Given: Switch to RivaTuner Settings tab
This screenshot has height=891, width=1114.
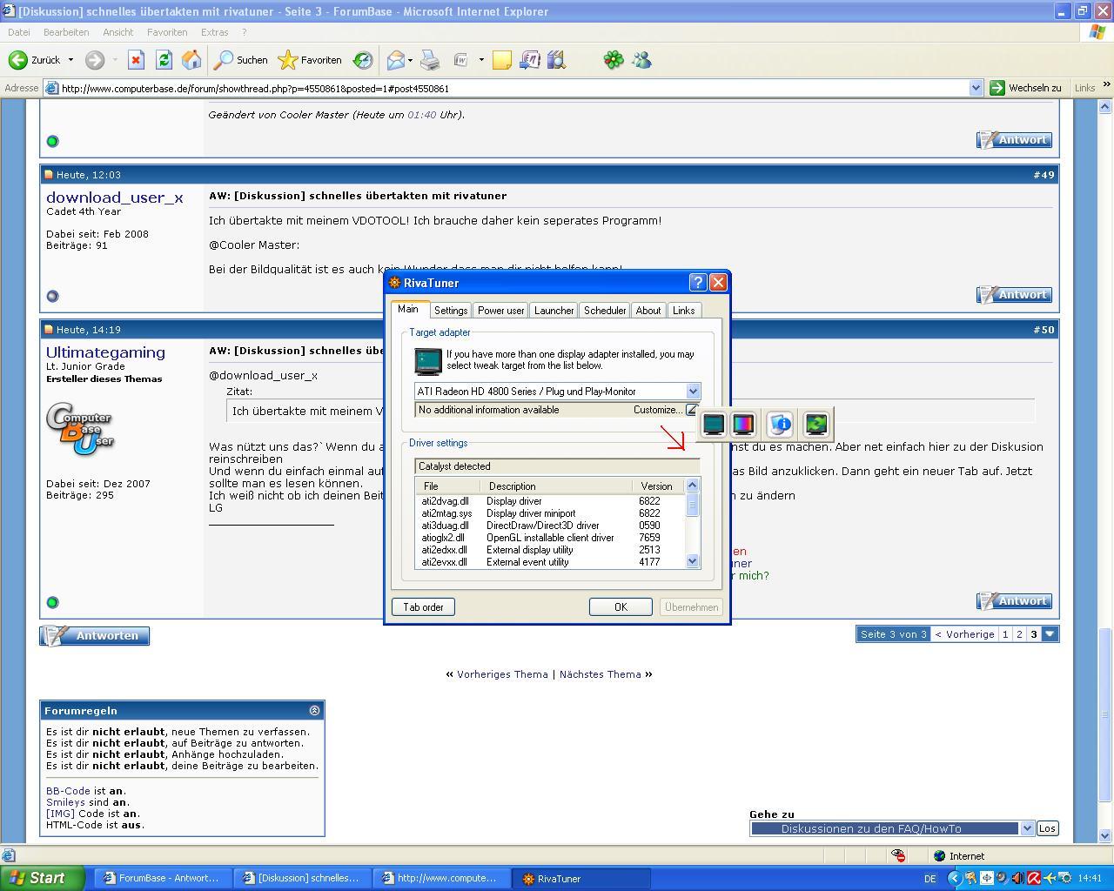Looking at the screenshot, I should [451, 311].
